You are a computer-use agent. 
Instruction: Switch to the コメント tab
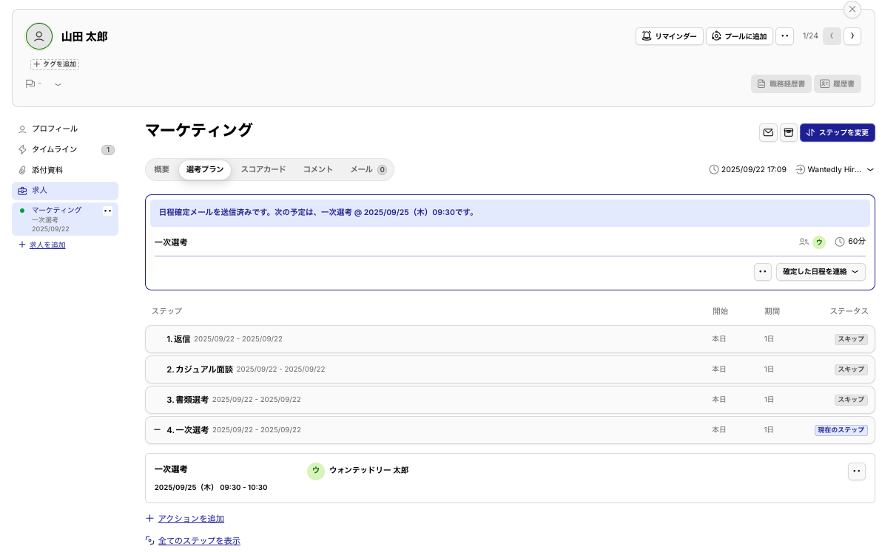(317, 169)
